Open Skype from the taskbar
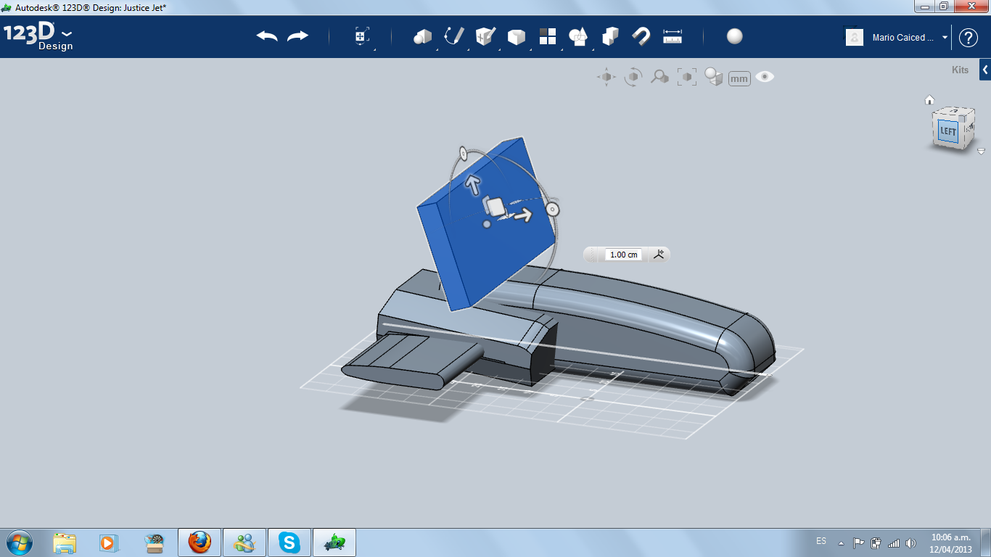 (x=290, y=542)
